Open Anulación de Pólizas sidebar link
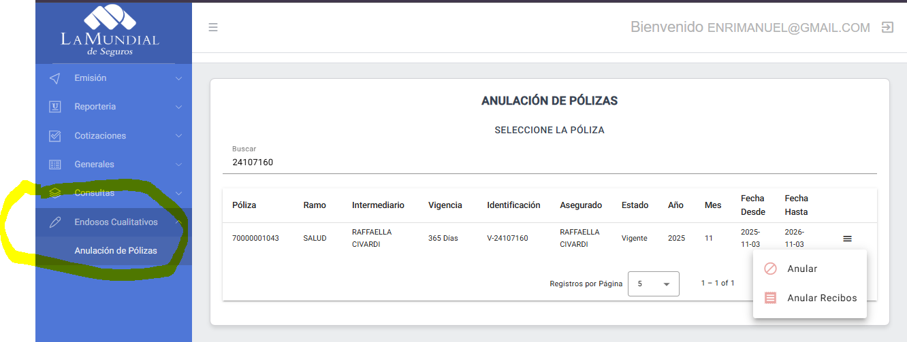This screenshot has width=907, height=342. coord(116,251)
